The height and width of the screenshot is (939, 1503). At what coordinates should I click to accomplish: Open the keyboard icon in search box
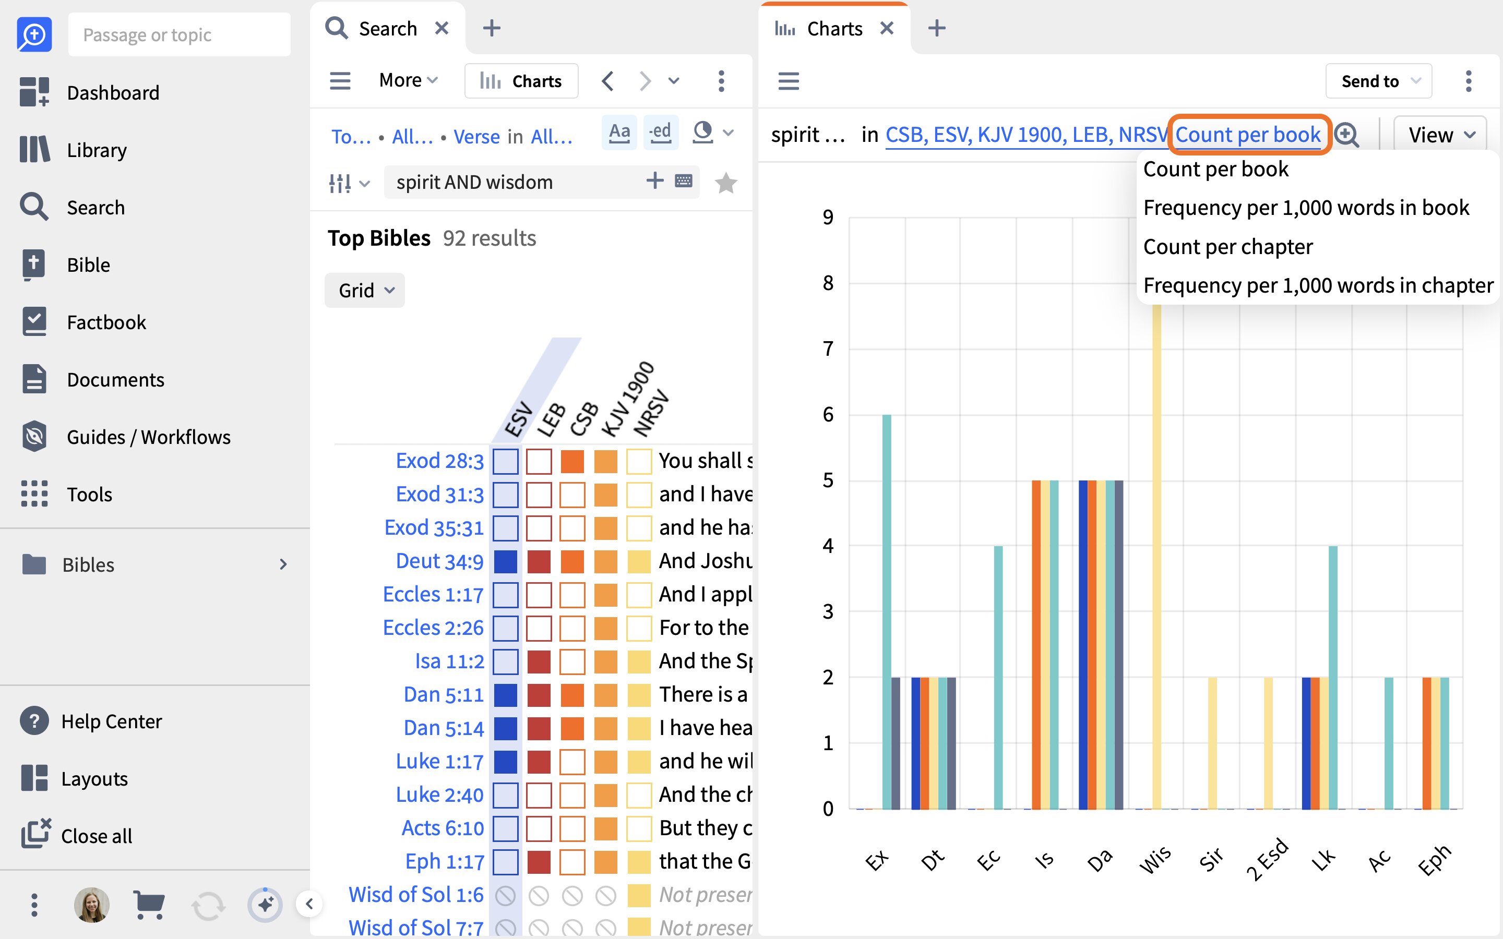684,182
